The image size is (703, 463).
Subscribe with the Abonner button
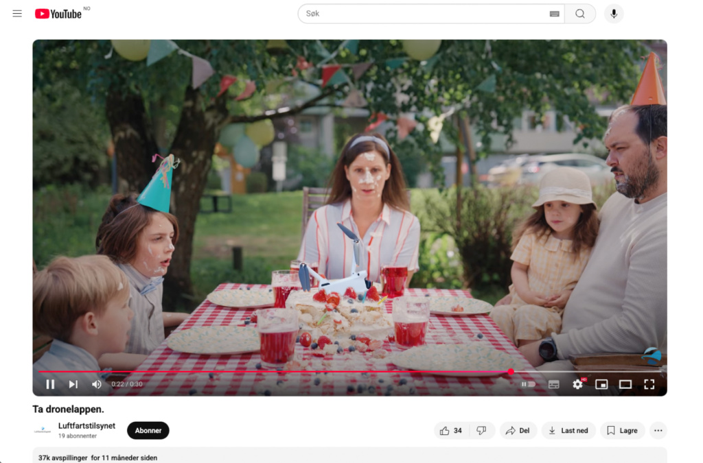click(x=148, y=430)
